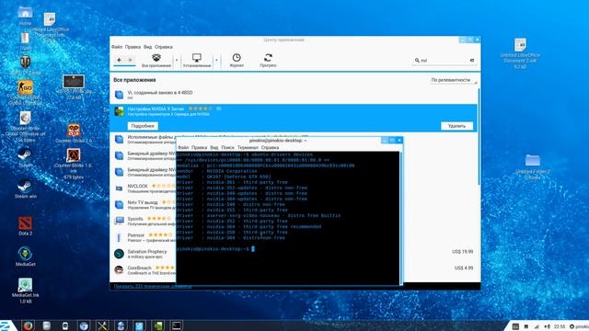Launch Firefox from the taskbar
The image size is (589, 331).
[x=28, y=325]
